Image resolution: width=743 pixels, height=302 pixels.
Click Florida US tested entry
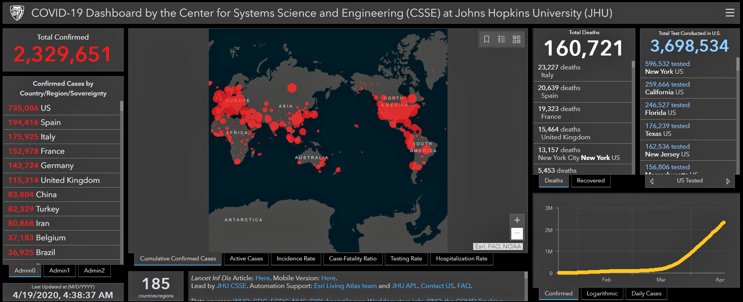point(688,109)
